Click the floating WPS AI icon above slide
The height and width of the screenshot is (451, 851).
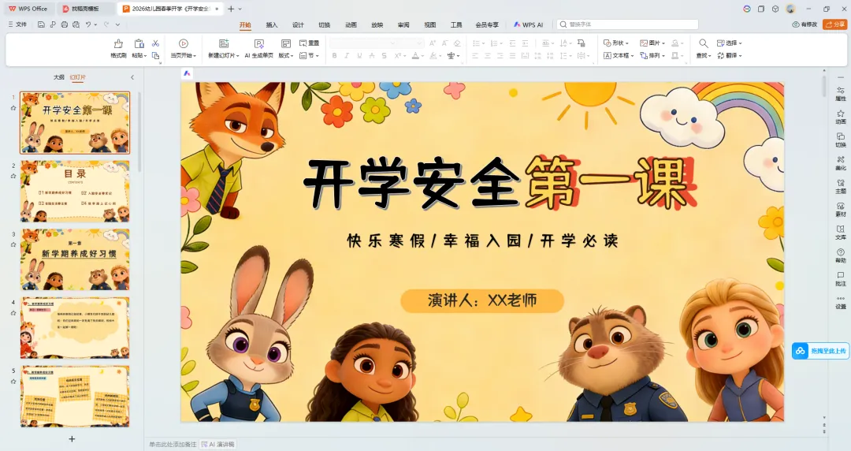(x=187, y=73)
